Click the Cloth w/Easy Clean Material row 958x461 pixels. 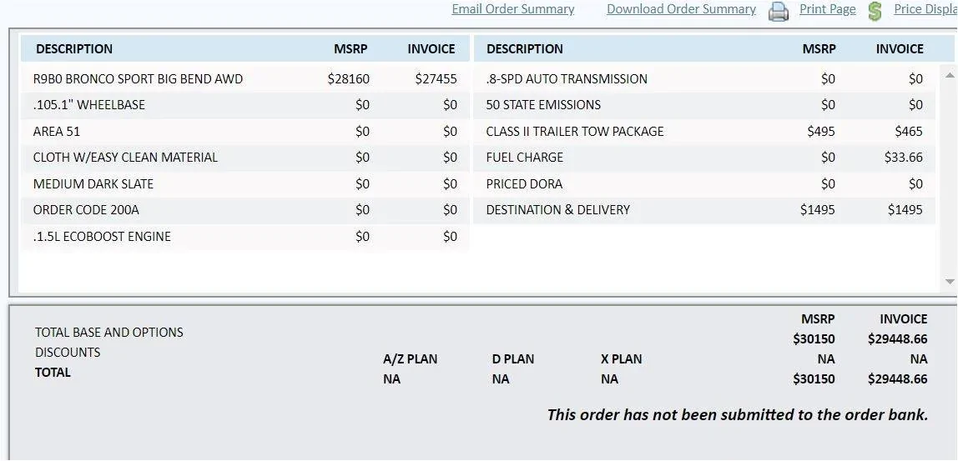[125, 158]
